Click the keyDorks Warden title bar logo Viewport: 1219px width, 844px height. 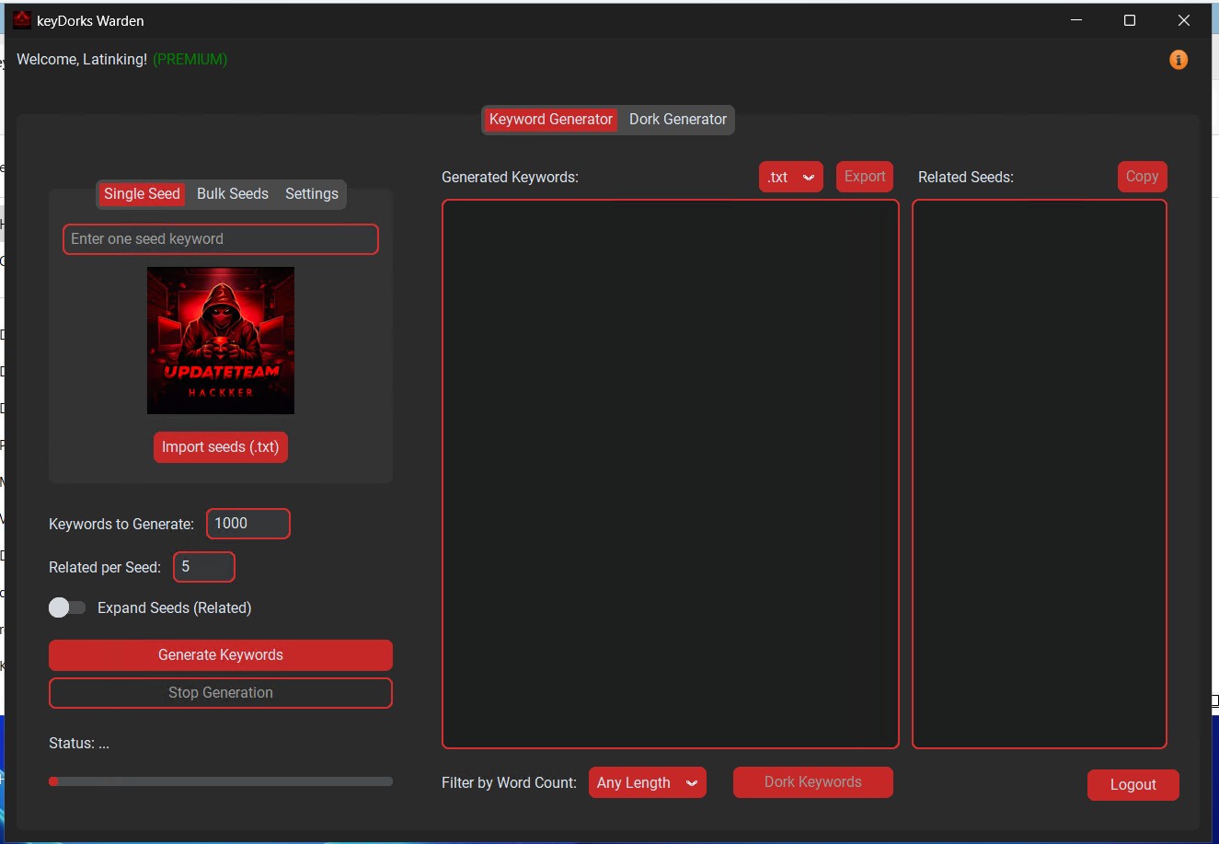[21, 20]
